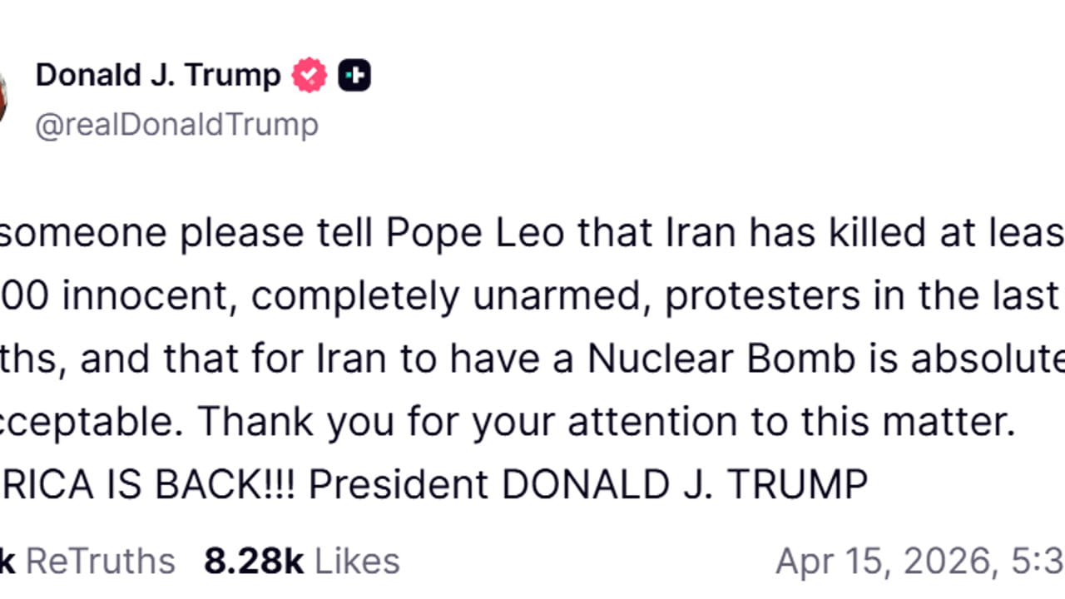The image size is (1065, 599).
Task: Open the @realDonaldTrump handle link
Action: [x=176, y=125]
